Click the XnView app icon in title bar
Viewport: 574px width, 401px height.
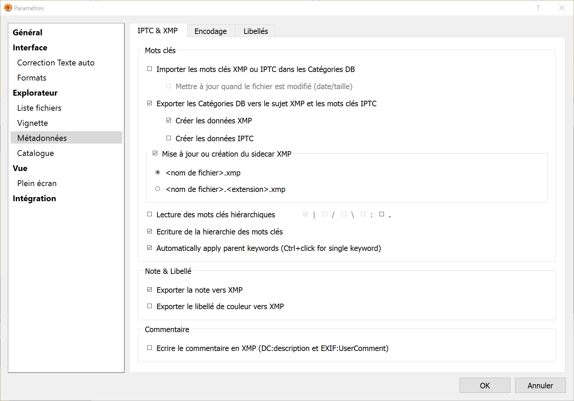coord(8,8)
